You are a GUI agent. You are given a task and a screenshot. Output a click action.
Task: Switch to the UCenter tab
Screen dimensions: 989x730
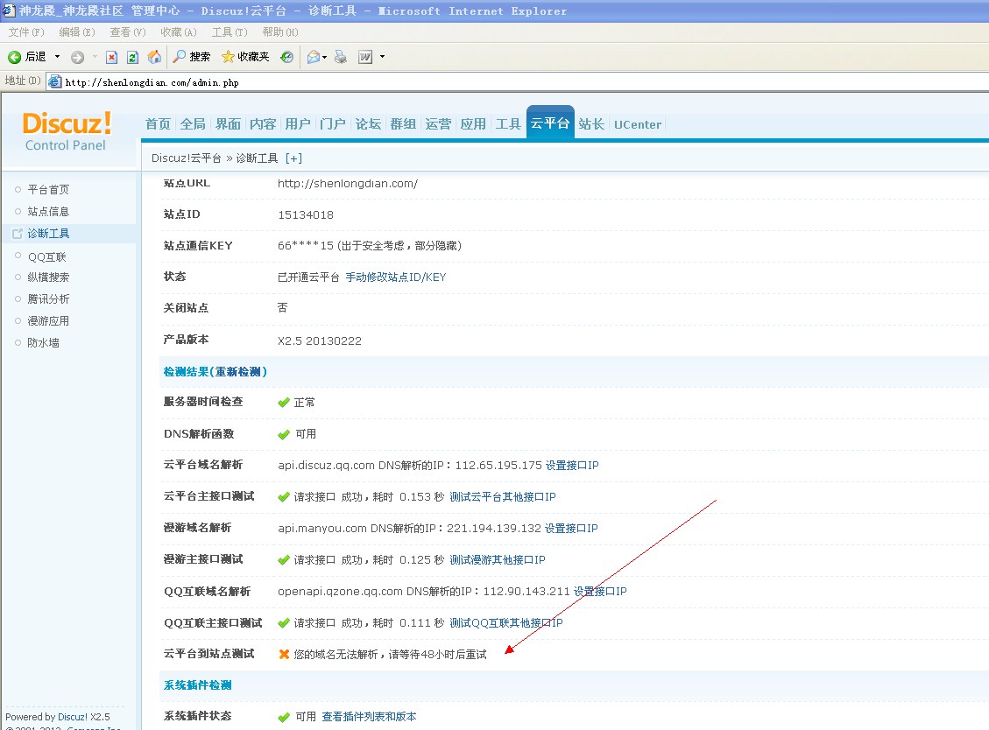tap(638, 125)
